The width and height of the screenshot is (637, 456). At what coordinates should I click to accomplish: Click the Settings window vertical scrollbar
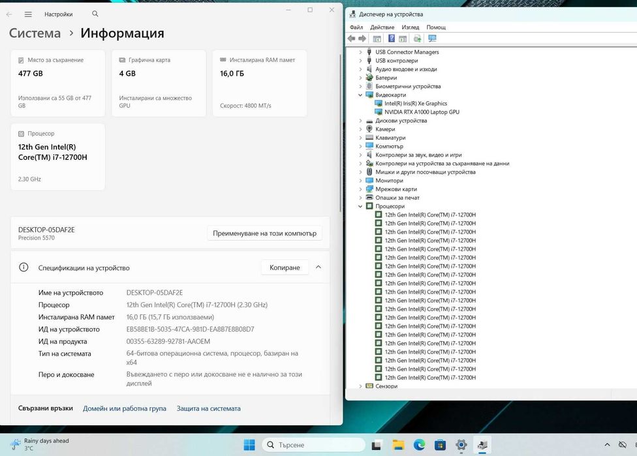341,133
